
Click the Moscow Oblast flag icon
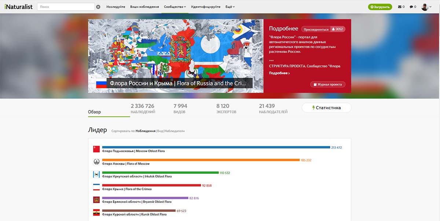tap(96, 149)
